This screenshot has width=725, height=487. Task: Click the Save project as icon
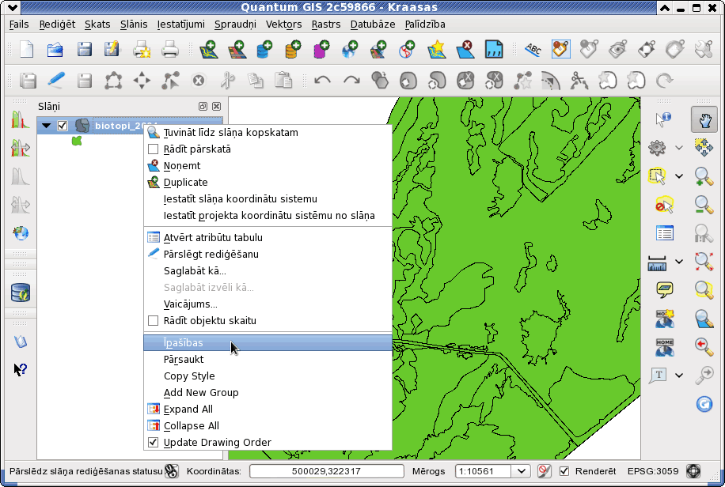pyautogui.click(x=112, y=49)
